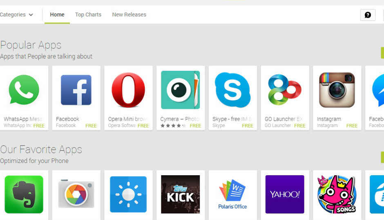Click the help question mark button
This screenshot has width=384, height=220.
[368, 15]
